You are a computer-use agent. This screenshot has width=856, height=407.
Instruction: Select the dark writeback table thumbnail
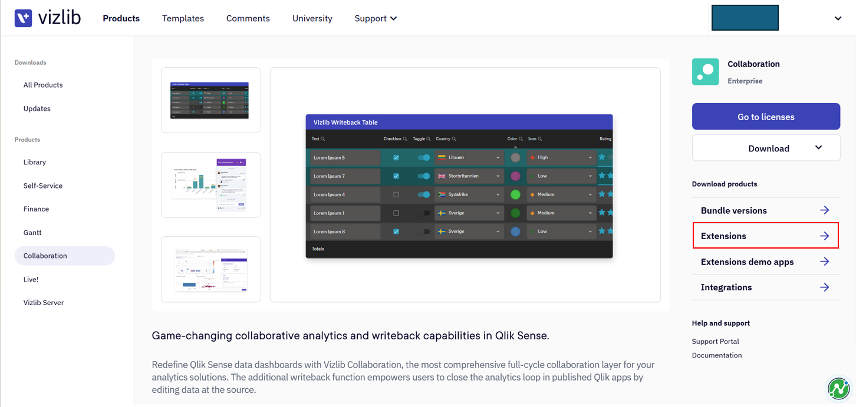click(211, 100)
